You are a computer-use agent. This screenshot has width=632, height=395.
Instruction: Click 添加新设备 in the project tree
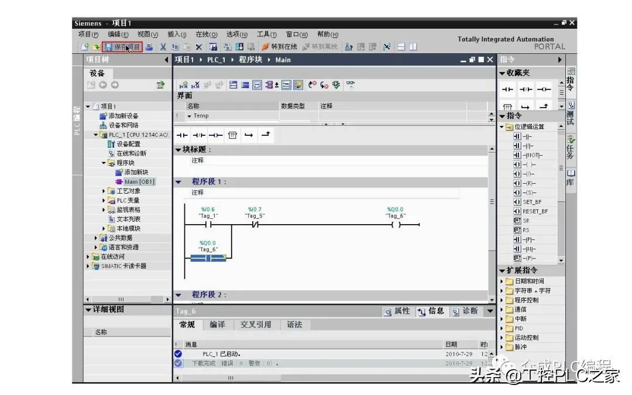(123, 116)
